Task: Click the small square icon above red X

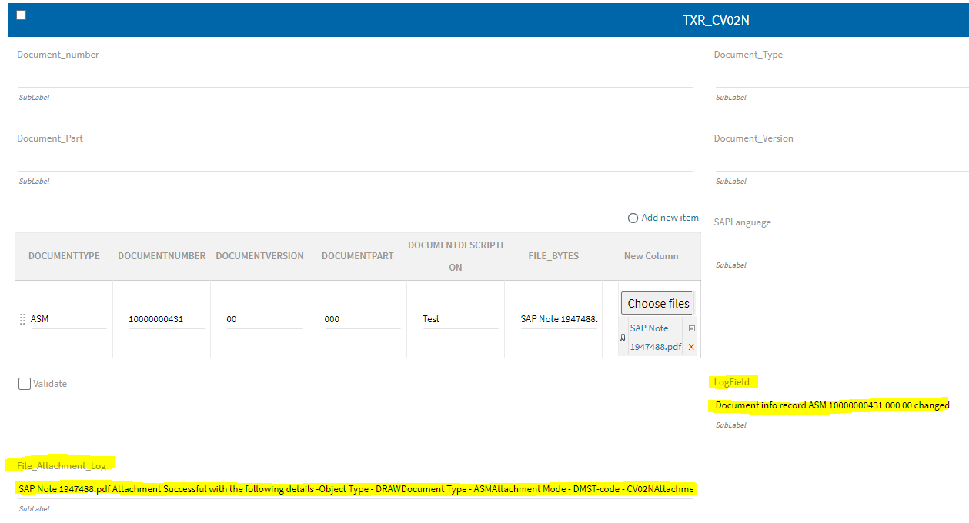Action: pos(691,328)
